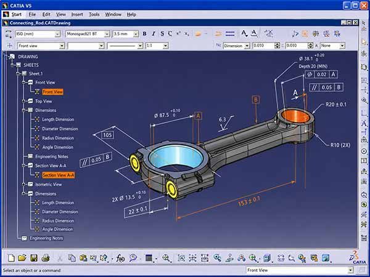The height and width of the screenshot is (277, 370).
Task: Open the Dimension style dropdown
Action: click(x=247, y=46)
